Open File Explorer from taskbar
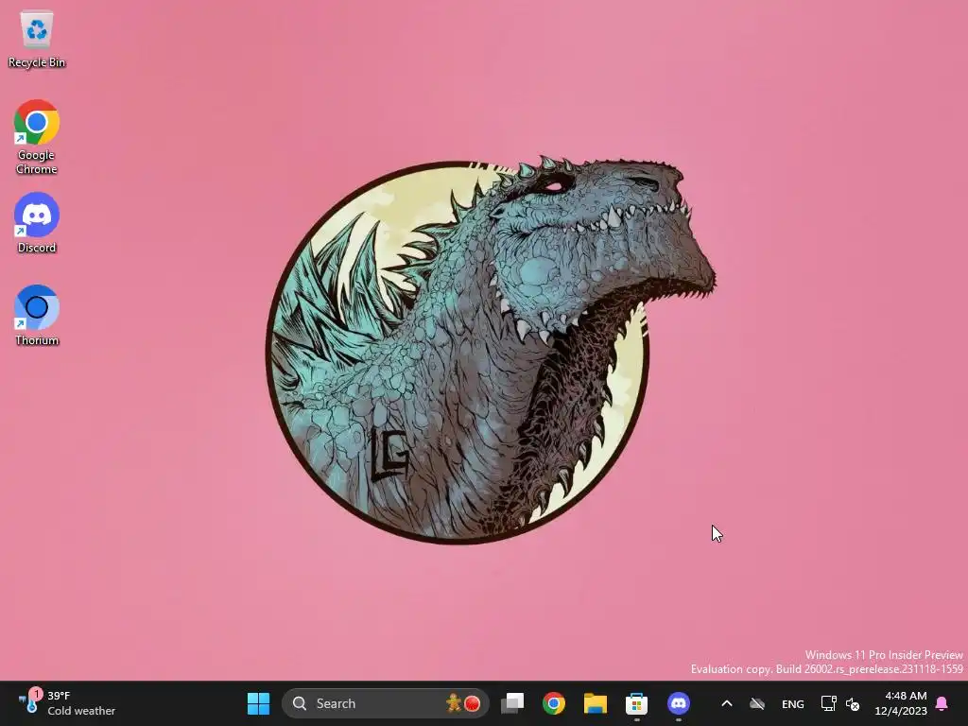This screenshot has width=968, height=726. coord(596,703)
